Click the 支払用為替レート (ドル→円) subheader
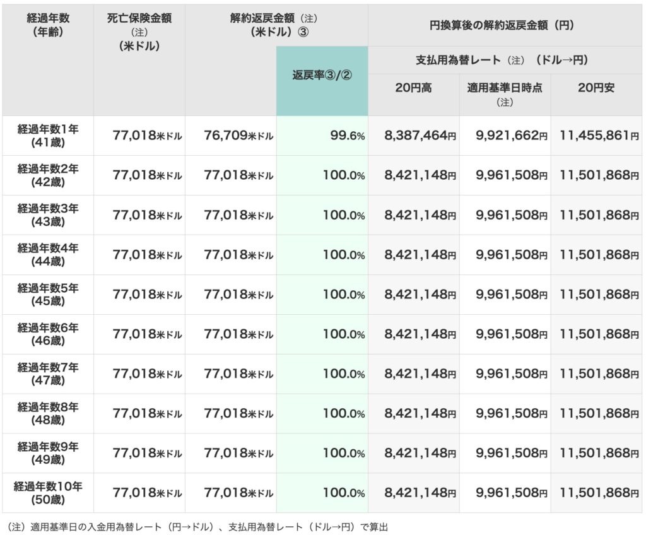 [505, 60]
